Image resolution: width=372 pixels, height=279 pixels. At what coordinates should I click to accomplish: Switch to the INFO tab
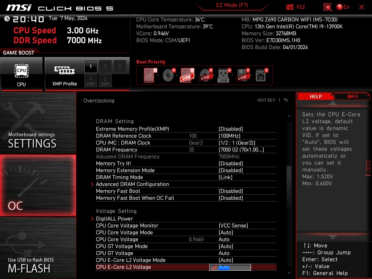(x=352, y=97)
